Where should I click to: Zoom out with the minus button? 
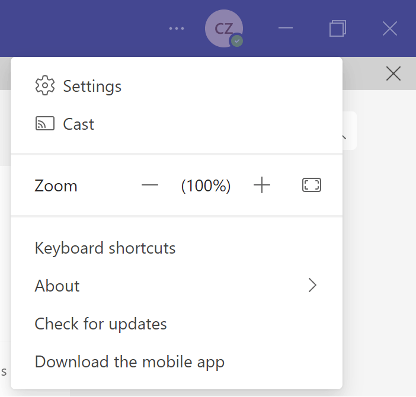pos(150,185)
